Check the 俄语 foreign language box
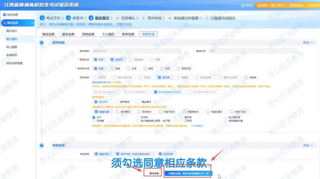This screenshot has width=320, height=179. point(112,69)
